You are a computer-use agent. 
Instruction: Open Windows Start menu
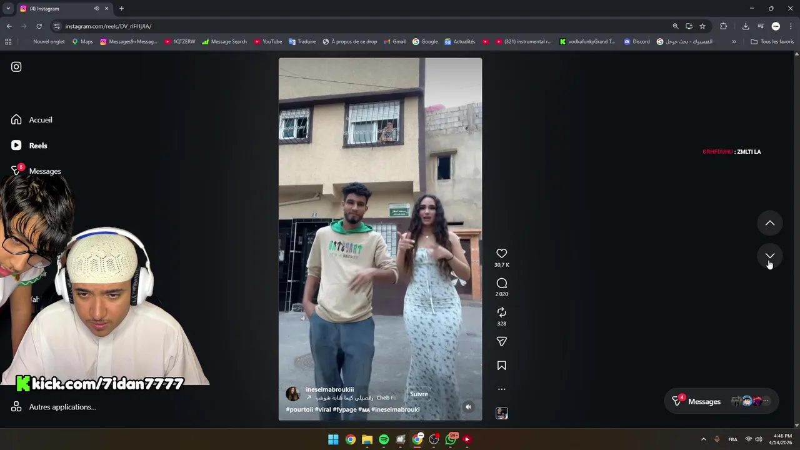[x=333, y=439]
